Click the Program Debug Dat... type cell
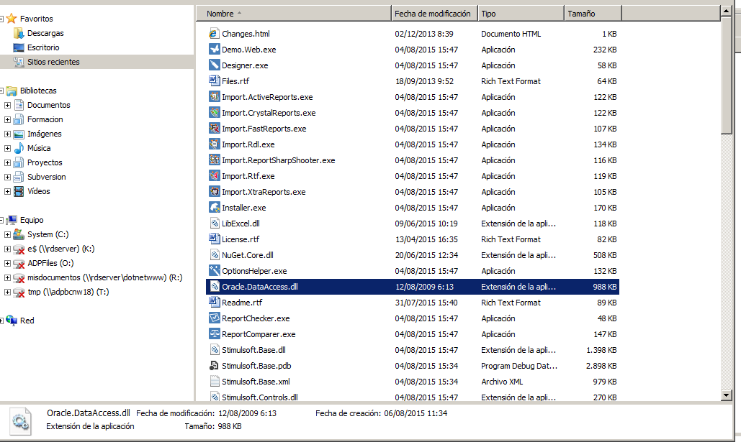The image size is (741, 442). [x=519, y=366]
